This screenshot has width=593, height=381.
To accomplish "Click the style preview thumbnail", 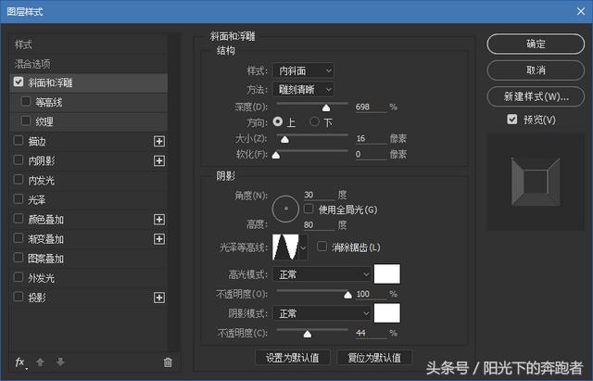I will (536, 182).
